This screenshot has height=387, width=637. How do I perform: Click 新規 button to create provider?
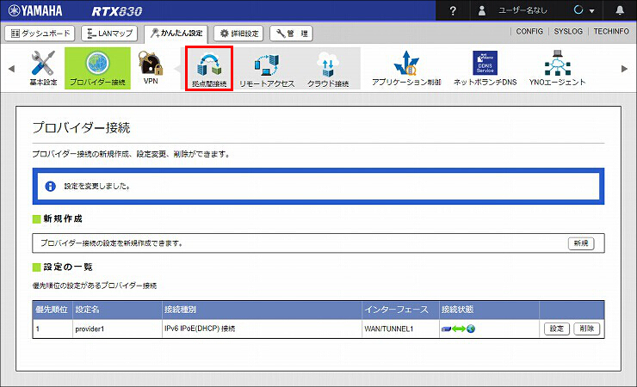[581, 243]
